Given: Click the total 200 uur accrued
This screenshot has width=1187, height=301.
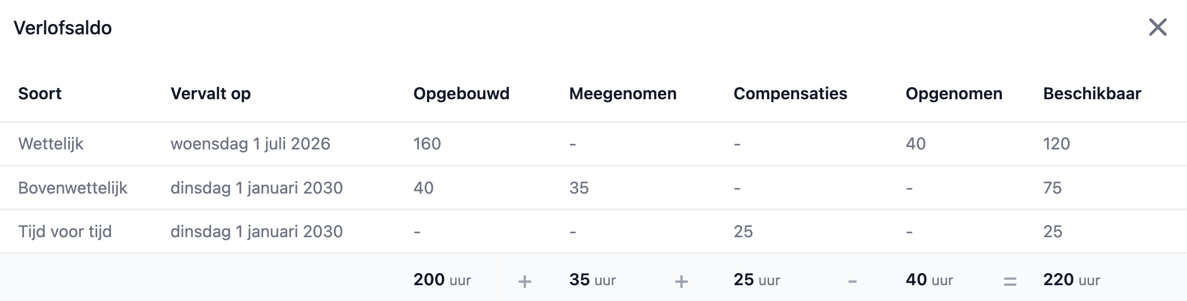Looking at the screenshot, I should [442, 280].
